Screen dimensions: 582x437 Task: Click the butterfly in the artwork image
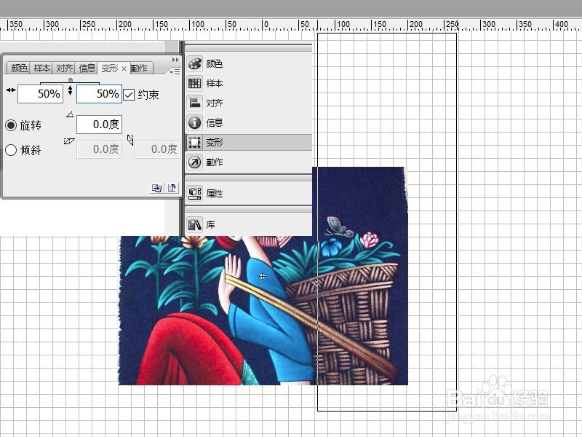point(338,227)
